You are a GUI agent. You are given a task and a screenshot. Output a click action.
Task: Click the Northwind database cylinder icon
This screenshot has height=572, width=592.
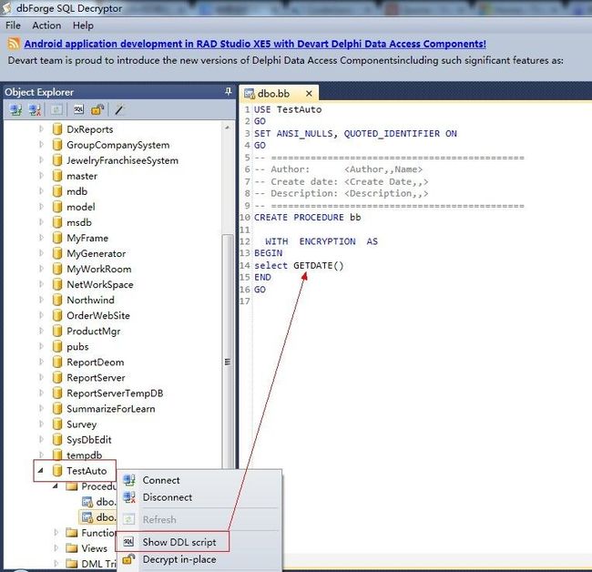click(57, 300)
